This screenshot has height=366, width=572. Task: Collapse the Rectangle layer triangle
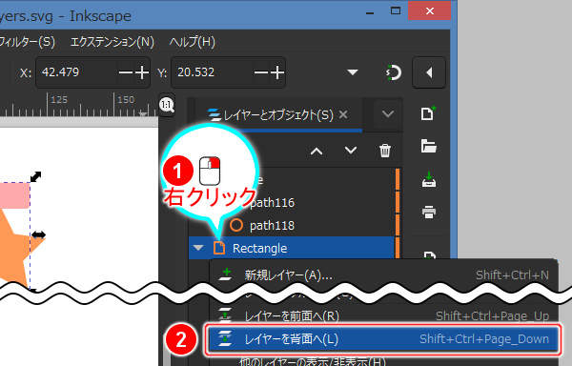click(198, 248)
